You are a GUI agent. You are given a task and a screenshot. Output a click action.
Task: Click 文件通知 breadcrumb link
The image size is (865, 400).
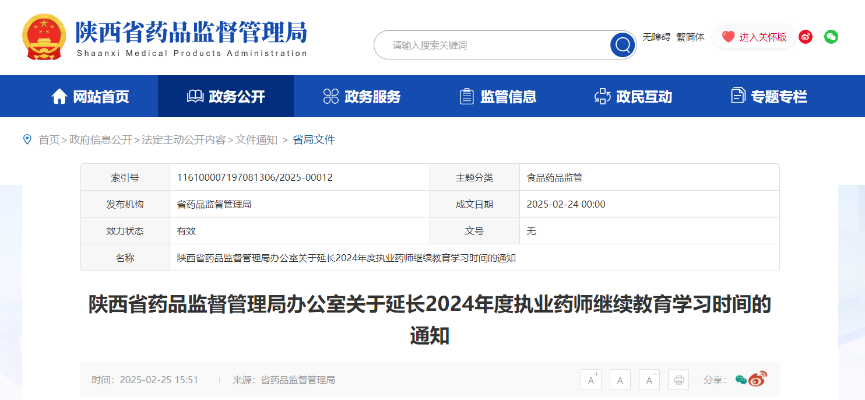pos(256,140)
